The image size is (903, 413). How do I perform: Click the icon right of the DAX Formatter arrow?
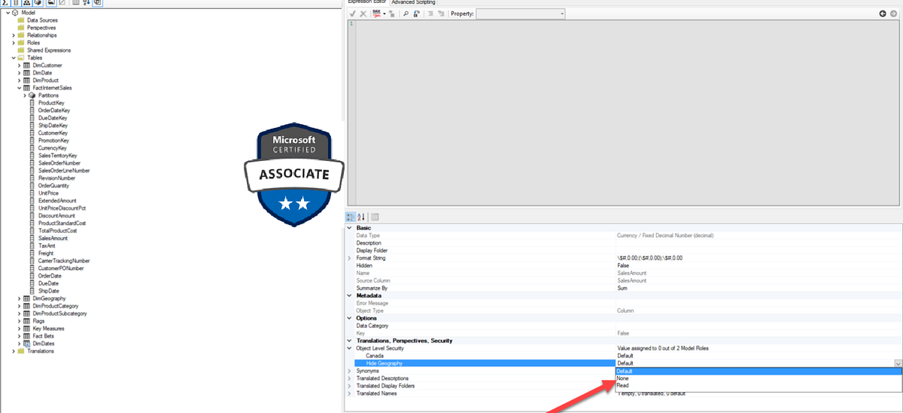click(392, 14)
